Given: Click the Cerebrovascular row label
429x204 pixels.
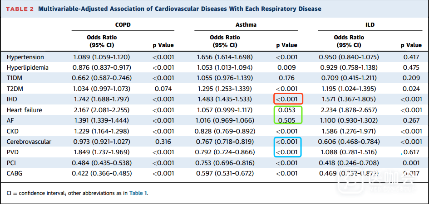Looking at the screenshot, I should pos(29,142).
